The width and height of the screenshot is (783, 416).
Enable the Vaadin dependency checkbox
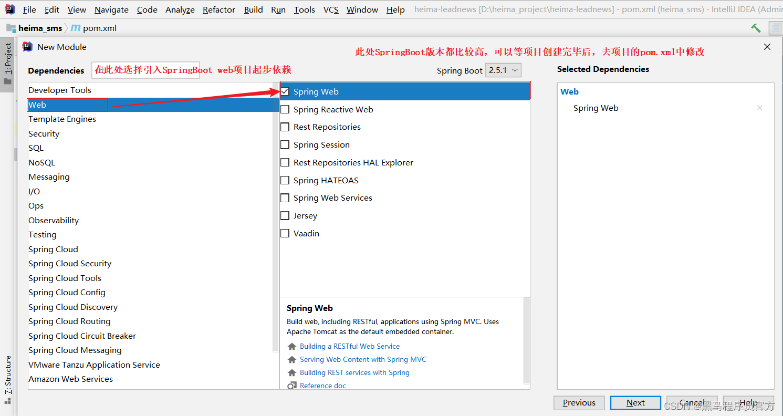point(285,233)
